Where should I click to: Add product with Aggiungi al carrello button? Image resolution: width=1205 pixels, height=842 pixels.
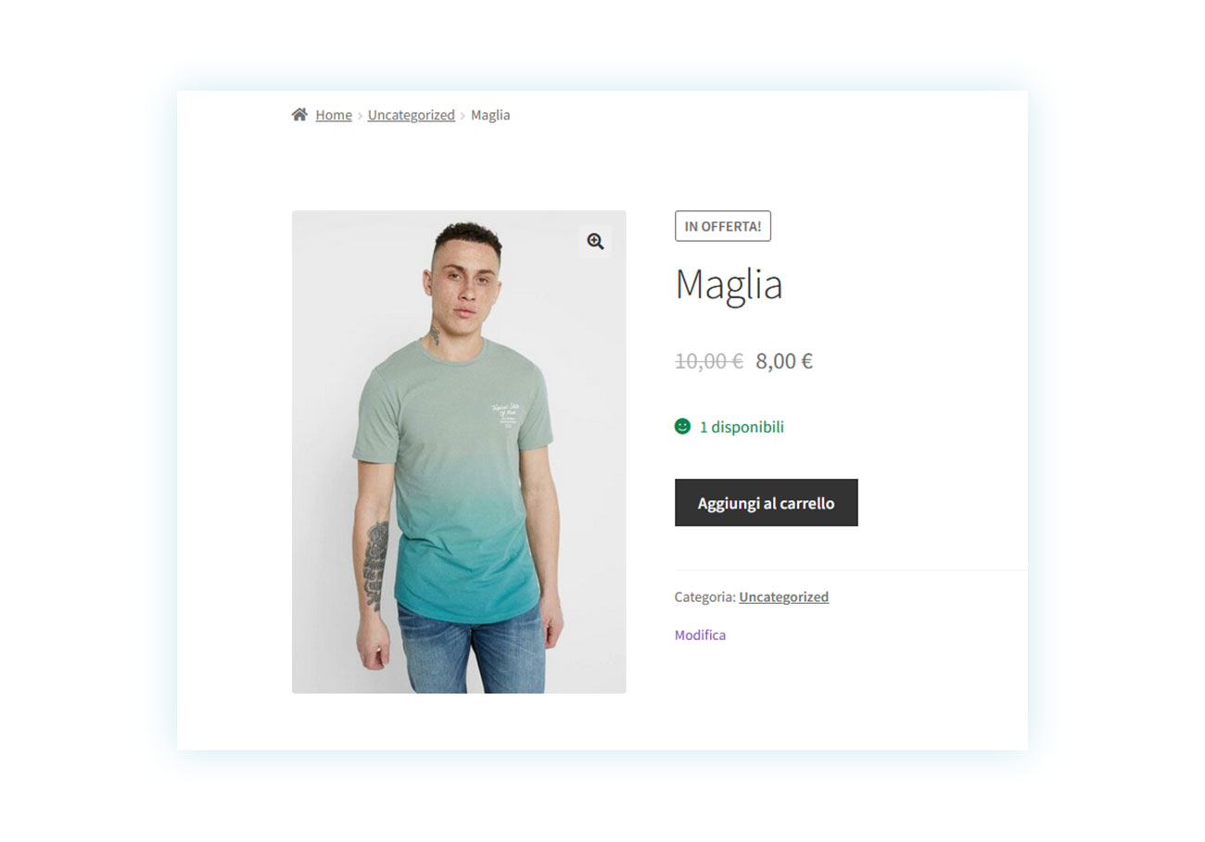click(x=767, y=503)
